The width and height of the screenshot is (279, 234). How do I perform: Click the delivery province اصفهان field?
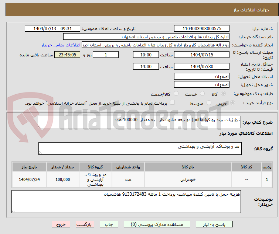[x=202, y=76]
